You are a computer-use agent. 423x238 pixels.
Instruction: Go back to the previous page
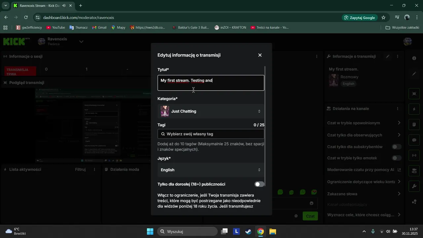[6, 18]
